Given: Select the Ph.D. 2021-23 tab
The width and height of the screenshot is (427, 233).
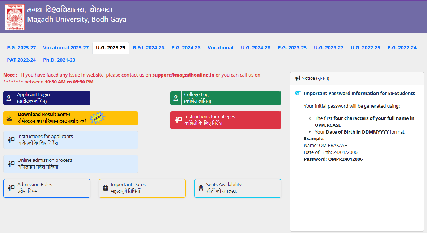Looking at the screenshot, I should pos(59,60).
